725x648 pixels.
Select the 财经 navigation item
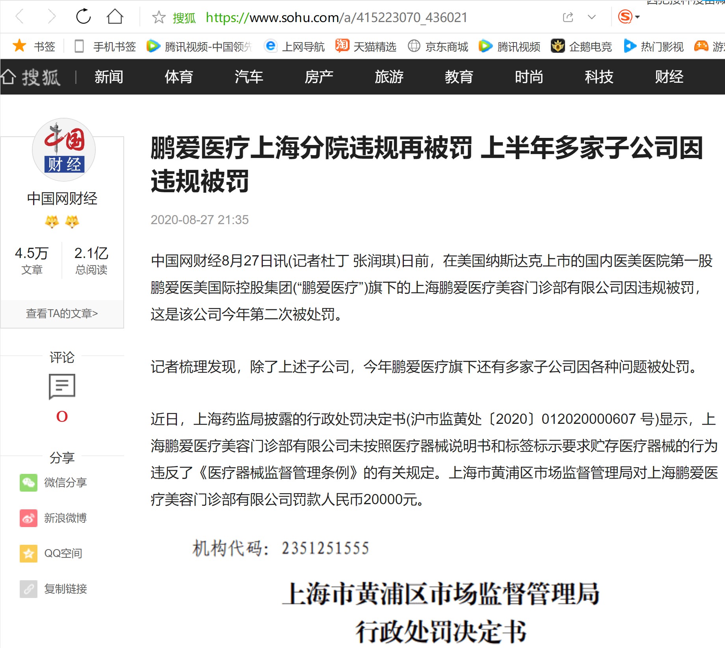click(669, 77)
